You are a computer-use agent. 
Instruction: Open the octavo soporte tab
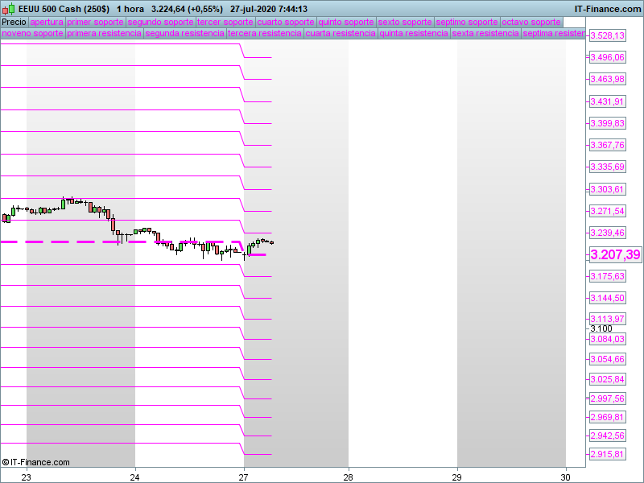531,23
